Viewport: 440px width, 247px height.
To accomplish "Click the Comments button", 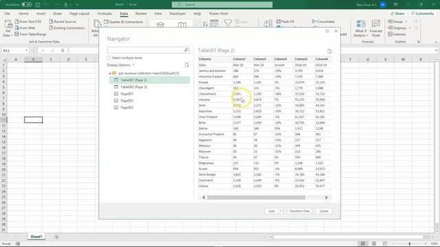I will click(x=423, y=14).
